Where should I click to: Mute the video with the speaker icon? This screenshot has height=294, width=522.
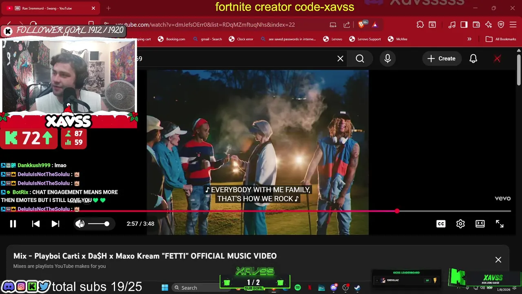pyautogui.click(x=80, y=224)
